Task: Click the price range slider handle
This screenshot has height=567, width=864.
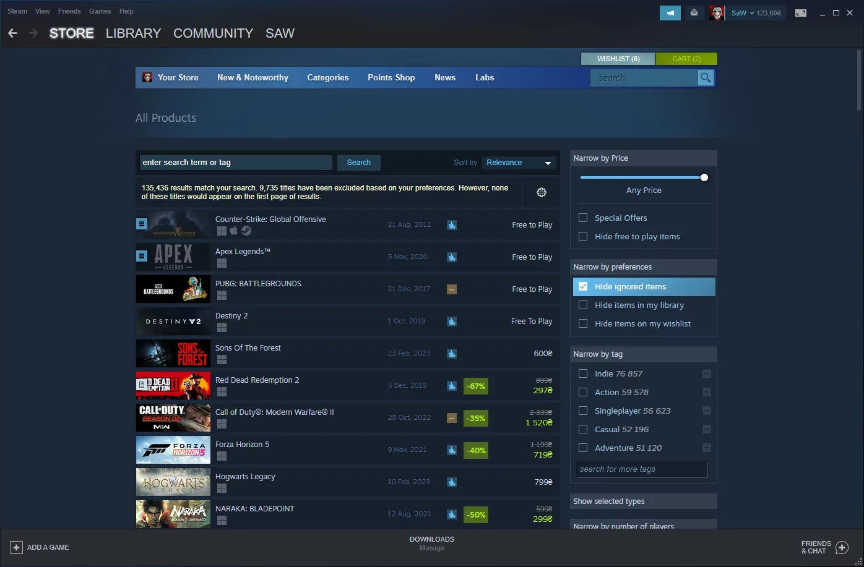Action: 704,177
